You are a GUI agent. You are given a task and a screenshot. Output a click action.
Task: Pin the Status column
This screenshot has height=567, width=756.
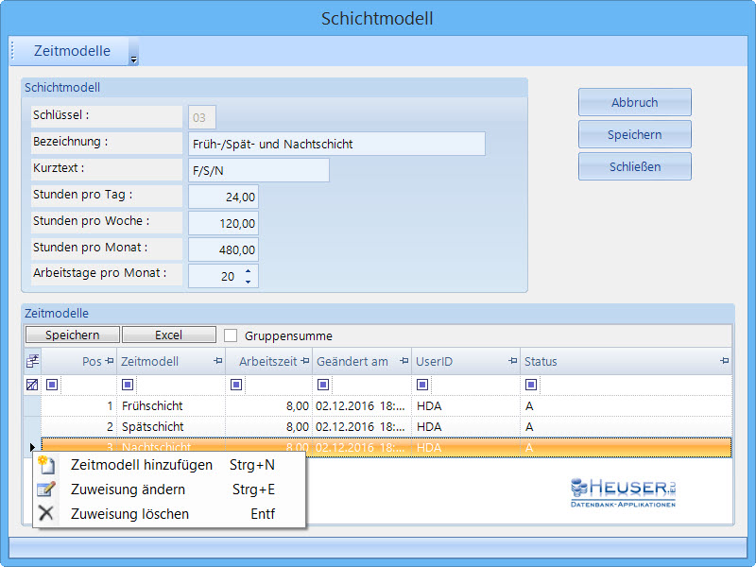pyautogui.click(x=724, y=362)
